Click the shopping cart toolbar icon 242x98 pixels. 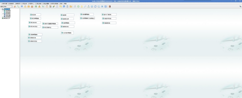(x=43, y=6)
